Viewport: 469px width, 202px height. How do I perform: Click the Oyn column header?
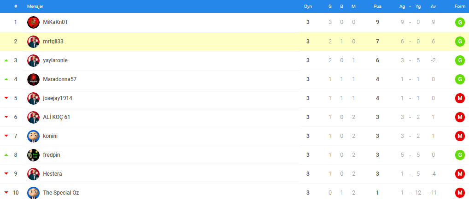click(x=308, y=6)
